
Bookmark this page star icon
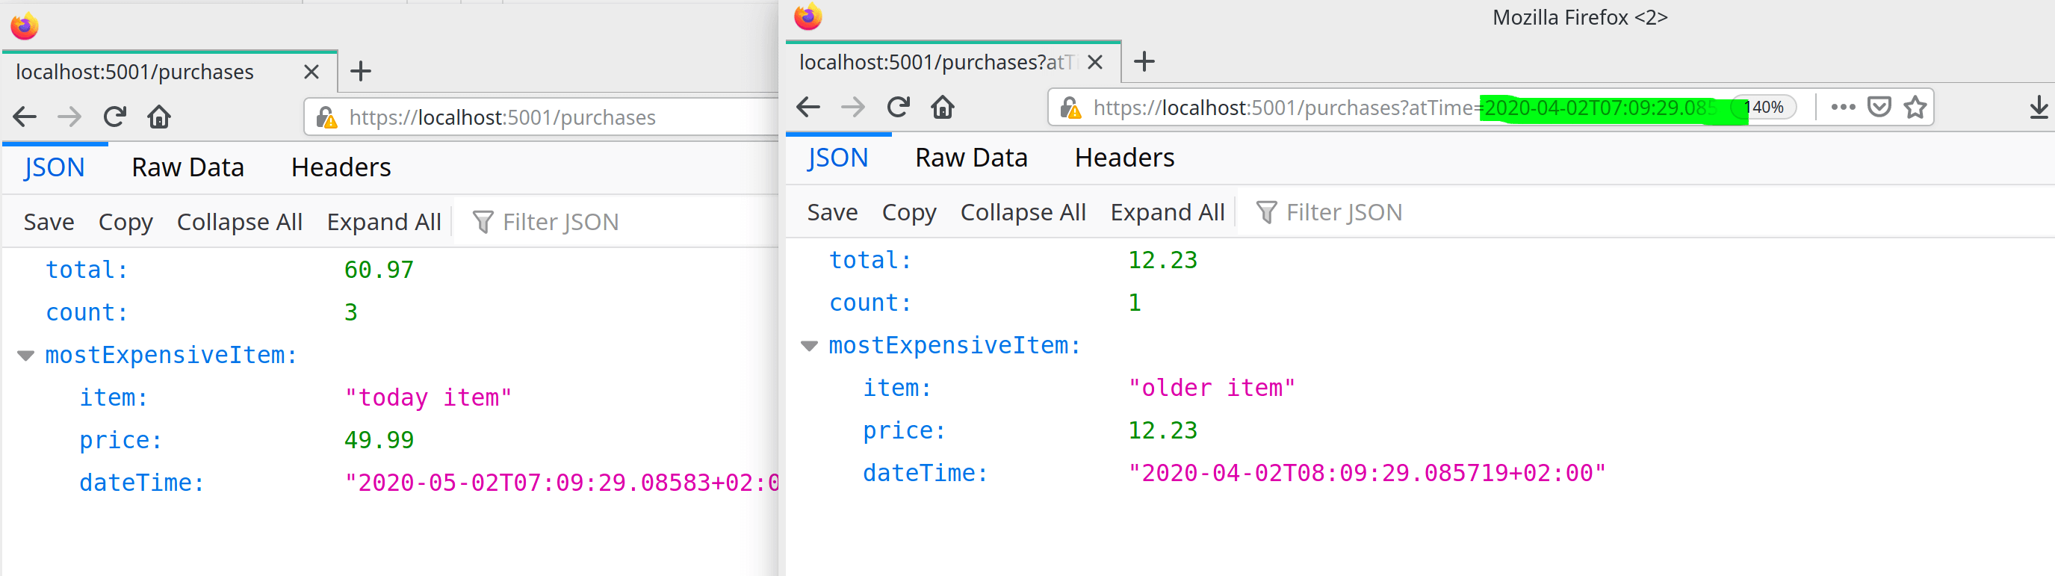click(x=1915, y=107)
